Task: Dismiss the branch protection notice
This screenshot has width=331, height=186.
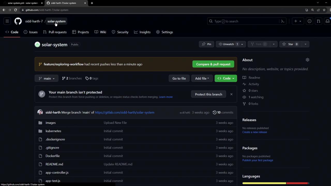Action: [231, 94]
